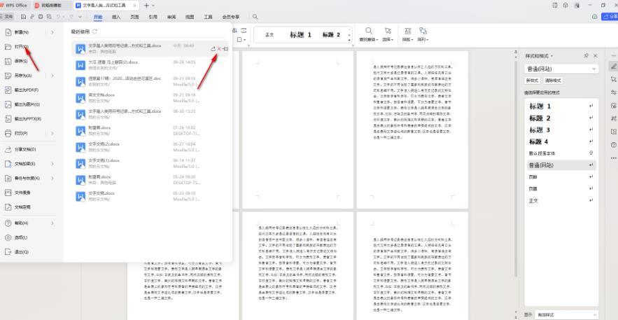Expand the 新建(N) submenu arrow
The width and height of the screenshot is (618, 320).
[x=52, y=32]
